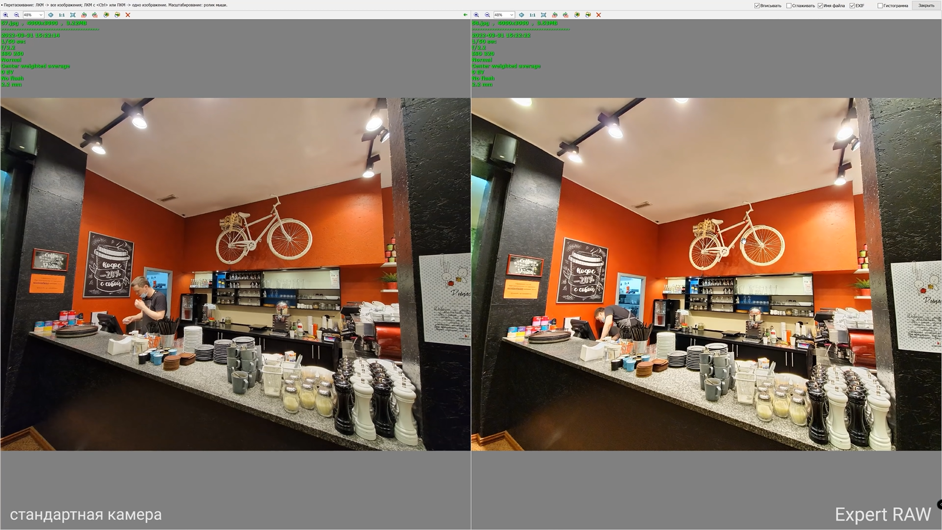
Task: Click the right Expert RAW photo
Action: click(706, 274)
